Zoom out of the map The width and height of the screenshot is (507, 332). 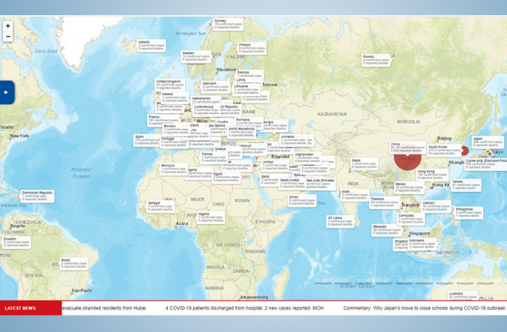coord(8,37)
